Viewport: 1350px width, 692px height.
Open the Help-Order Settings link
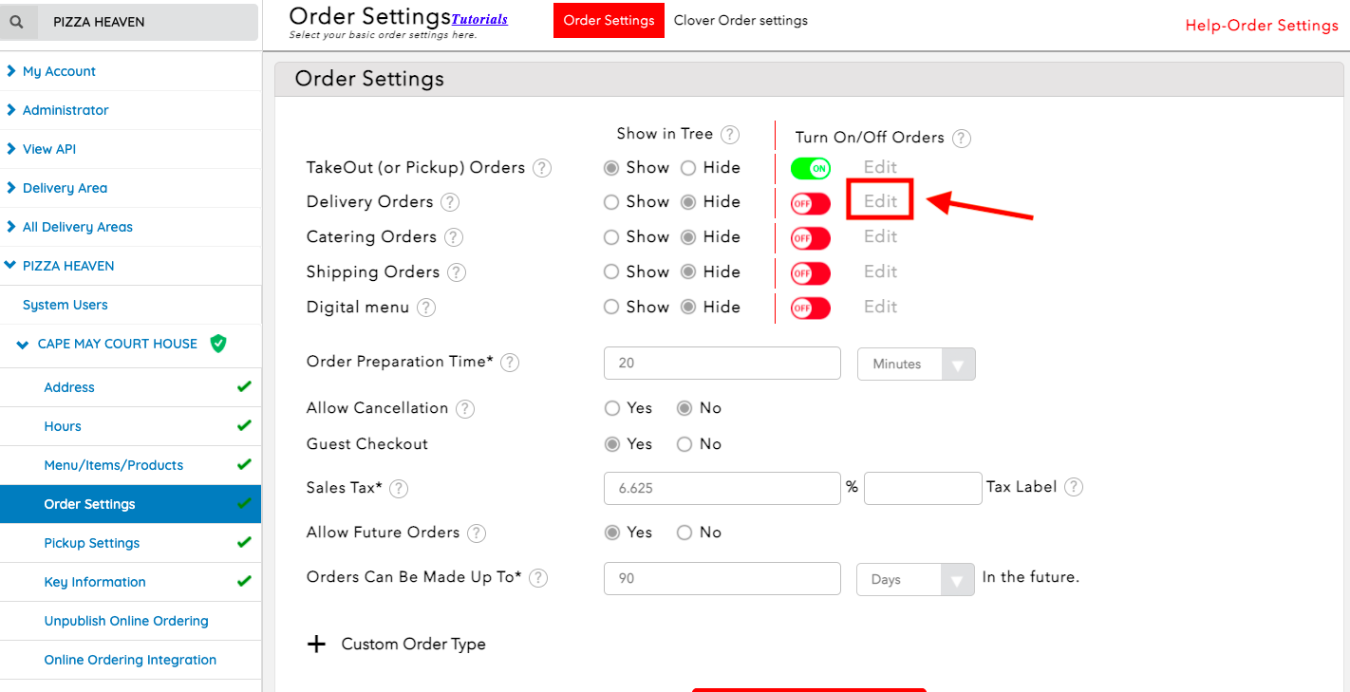point(1261,26)
